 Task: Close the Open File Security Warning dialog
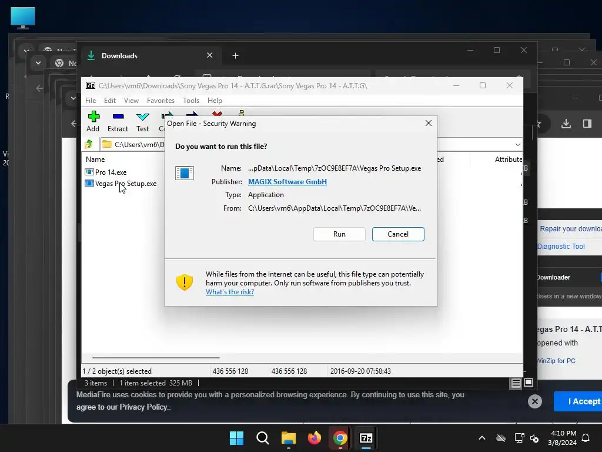tap(429, 123)
